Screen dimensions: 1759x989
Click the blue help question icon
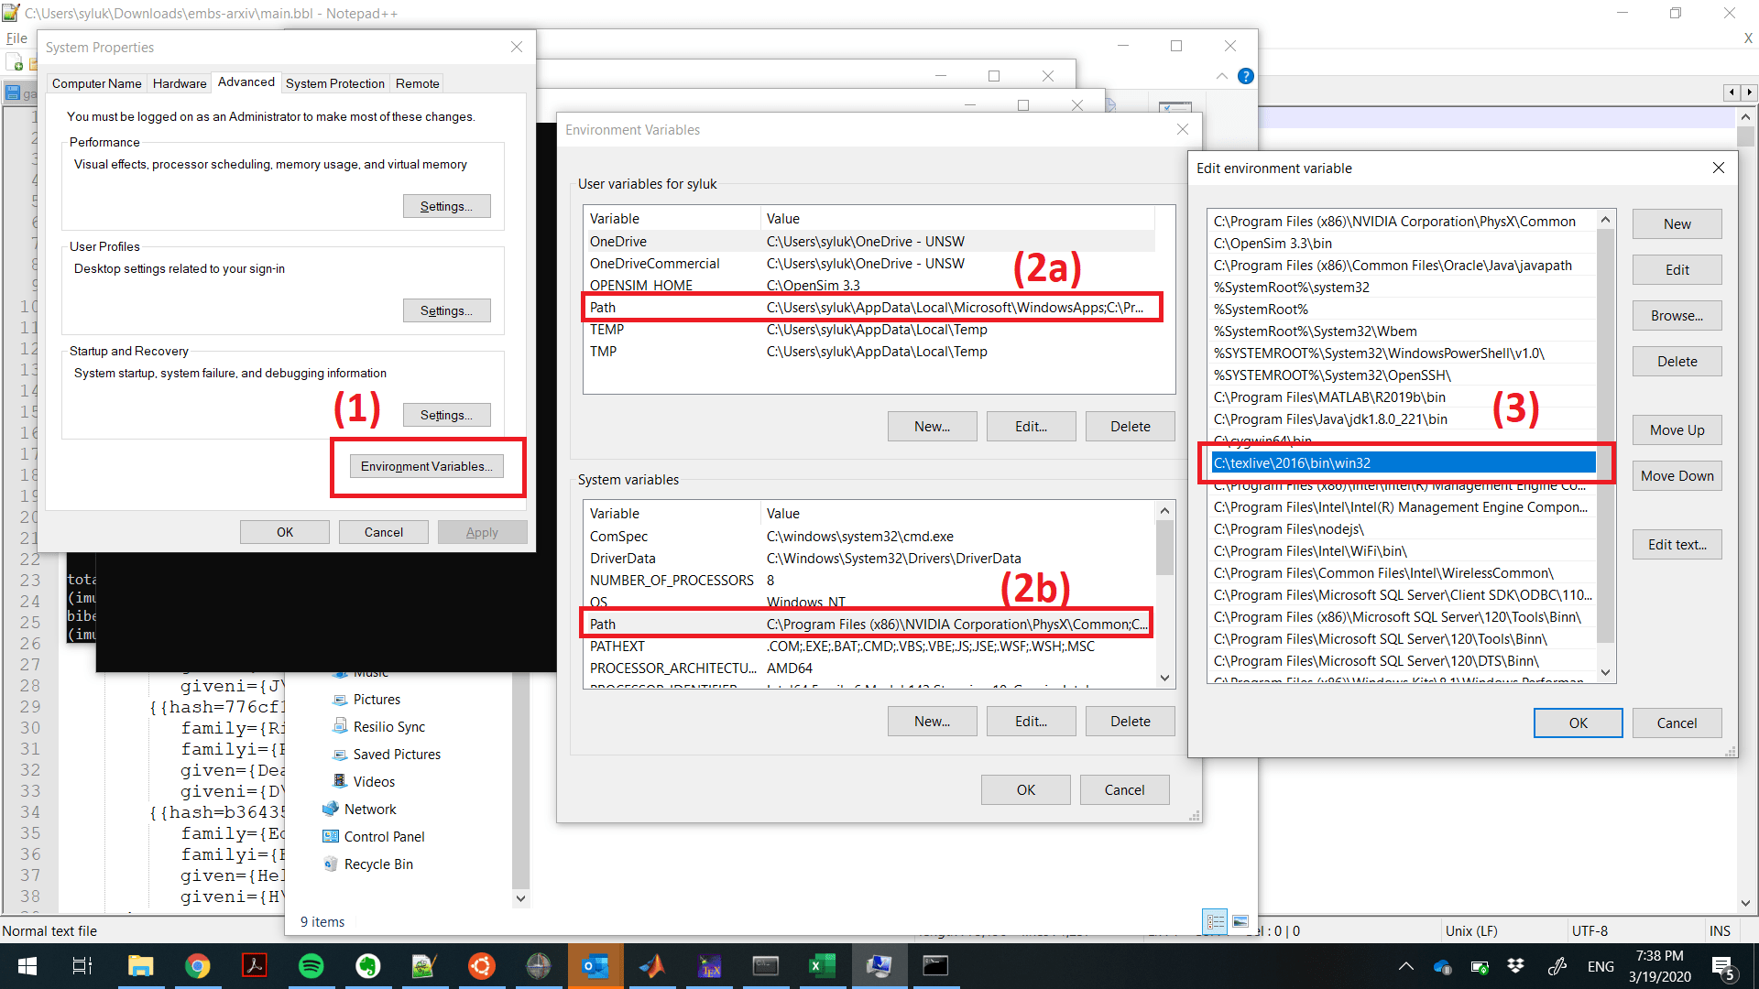(1245, 76)
